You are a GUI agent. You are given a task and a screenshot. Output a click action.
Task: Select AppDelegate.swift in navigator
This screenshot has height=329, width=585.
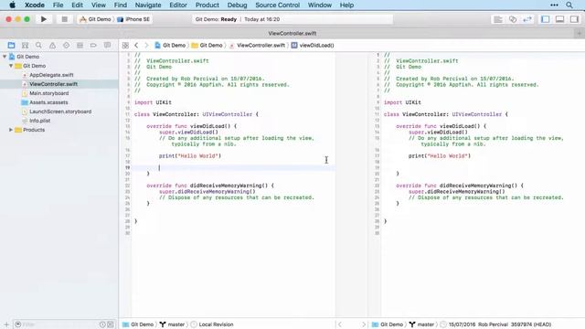[x=51, y=75]
